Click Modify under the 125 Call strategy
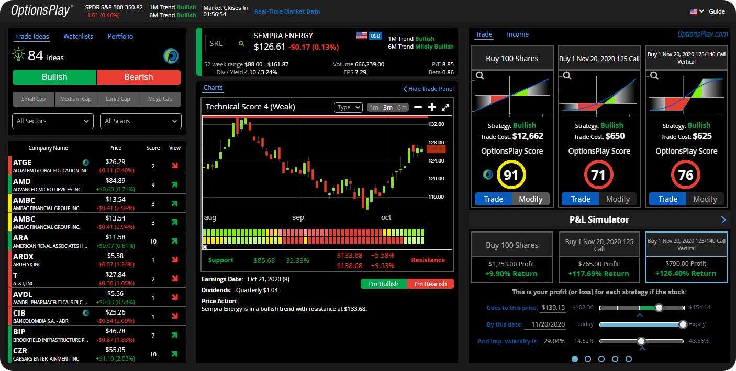Viewport: 736px width, 371px height. pos(618,199)
